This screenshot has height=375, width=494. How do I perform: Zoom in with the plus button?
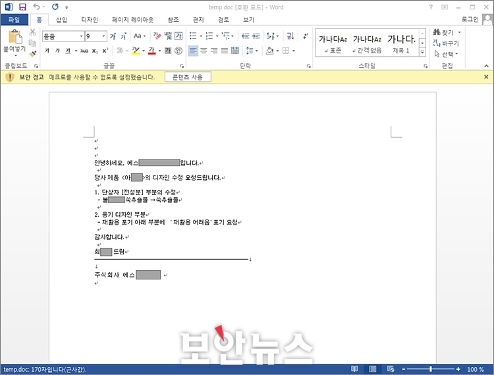point(458,369)
